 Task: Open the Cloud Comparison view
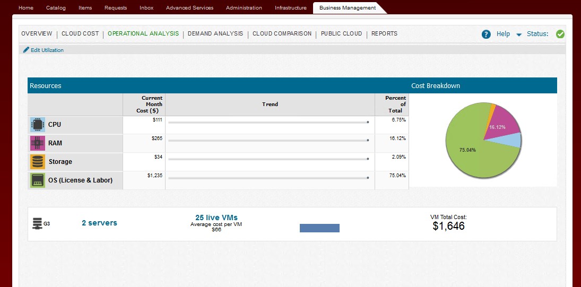point(282,33)
